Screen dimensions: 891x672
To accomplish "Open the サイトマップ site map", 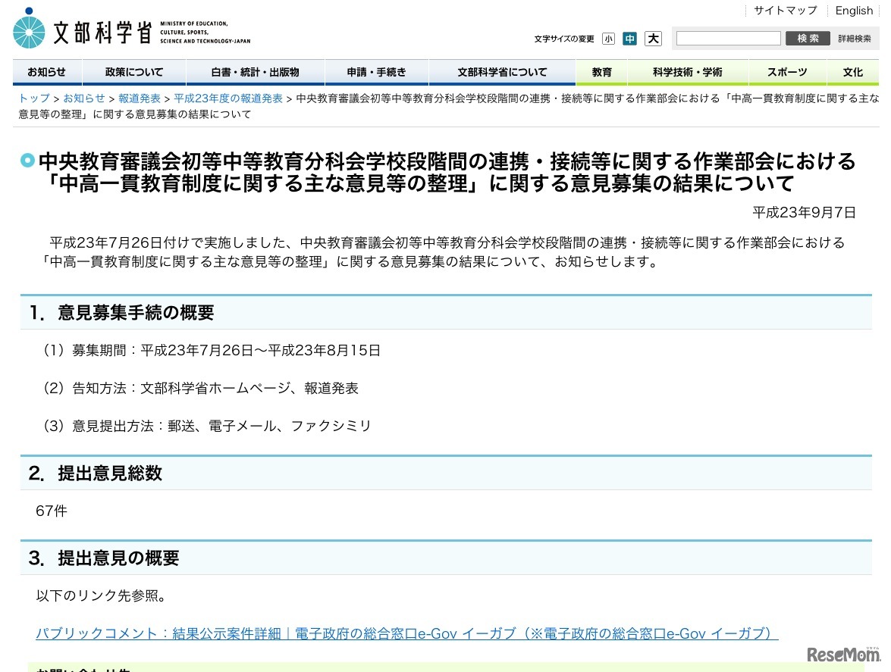I will (785, 10).
